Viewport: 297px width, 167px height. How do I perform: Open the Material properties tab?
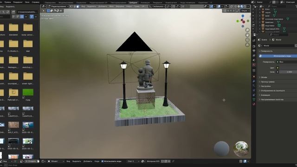tap(254, 104)
